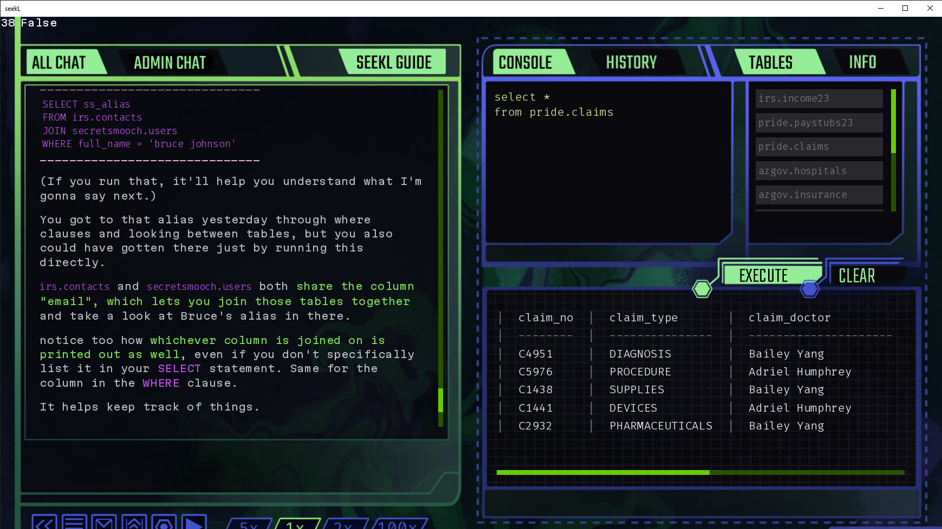Select azgov.hospitals from the tables list
The width and height of the screenshot is (942, 529).
[x=818, y=171]
